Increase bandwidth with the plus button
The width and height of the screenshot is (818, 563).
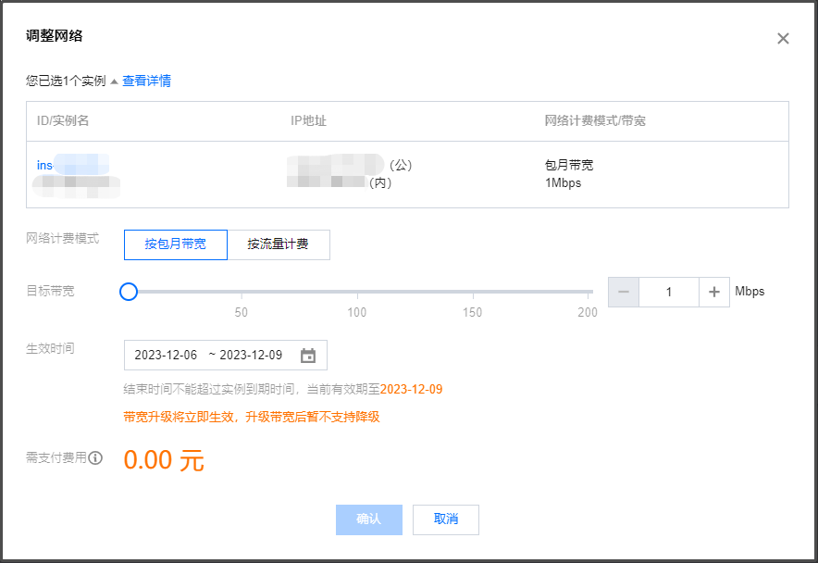click(x=713, y=292)
